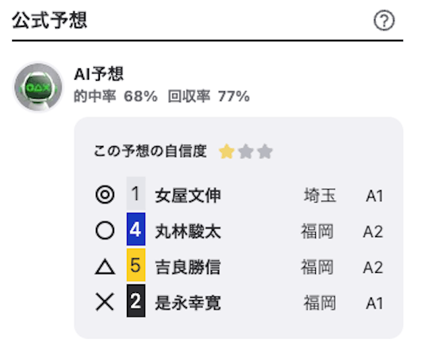Click the third gray confidence star

click(265, 151)
